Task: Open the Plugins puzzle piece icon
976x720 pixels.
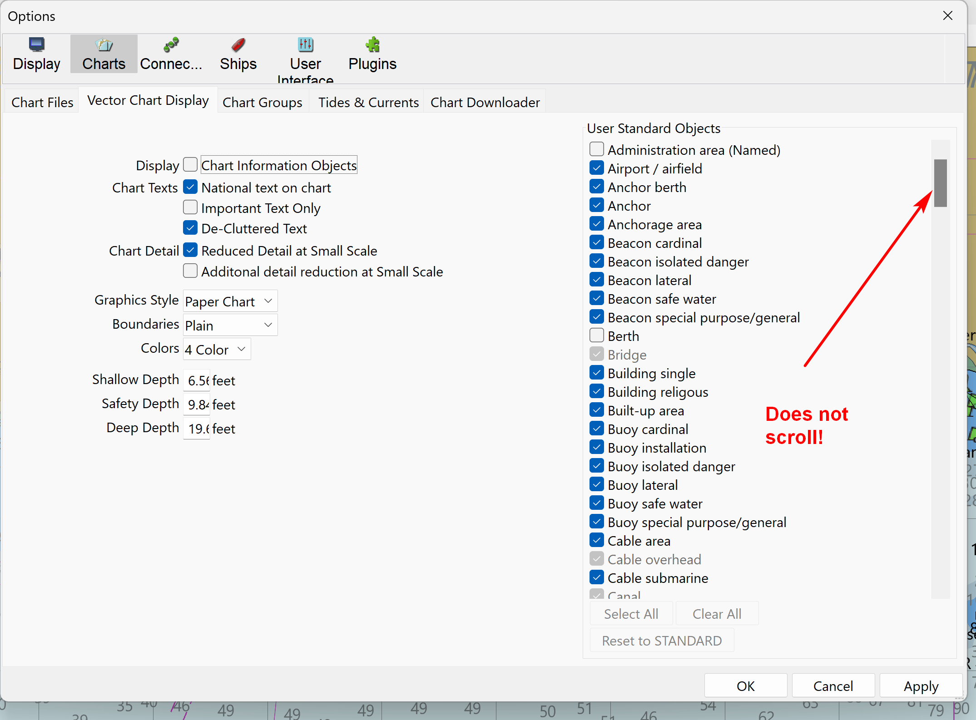Action: (x=372, y=45)
